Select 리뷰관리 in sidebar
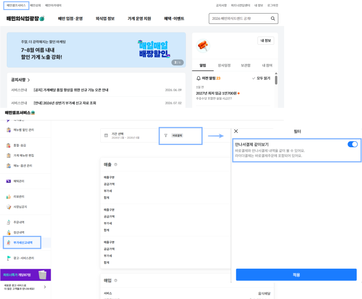The height and width of the screenshot is (299, 362). pos(19,196)
